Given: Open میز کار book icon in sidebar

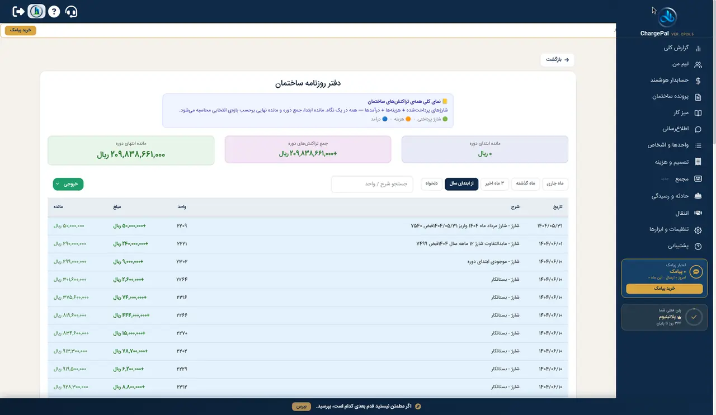Looking at the screenshot, I should (x=698, y=113).
